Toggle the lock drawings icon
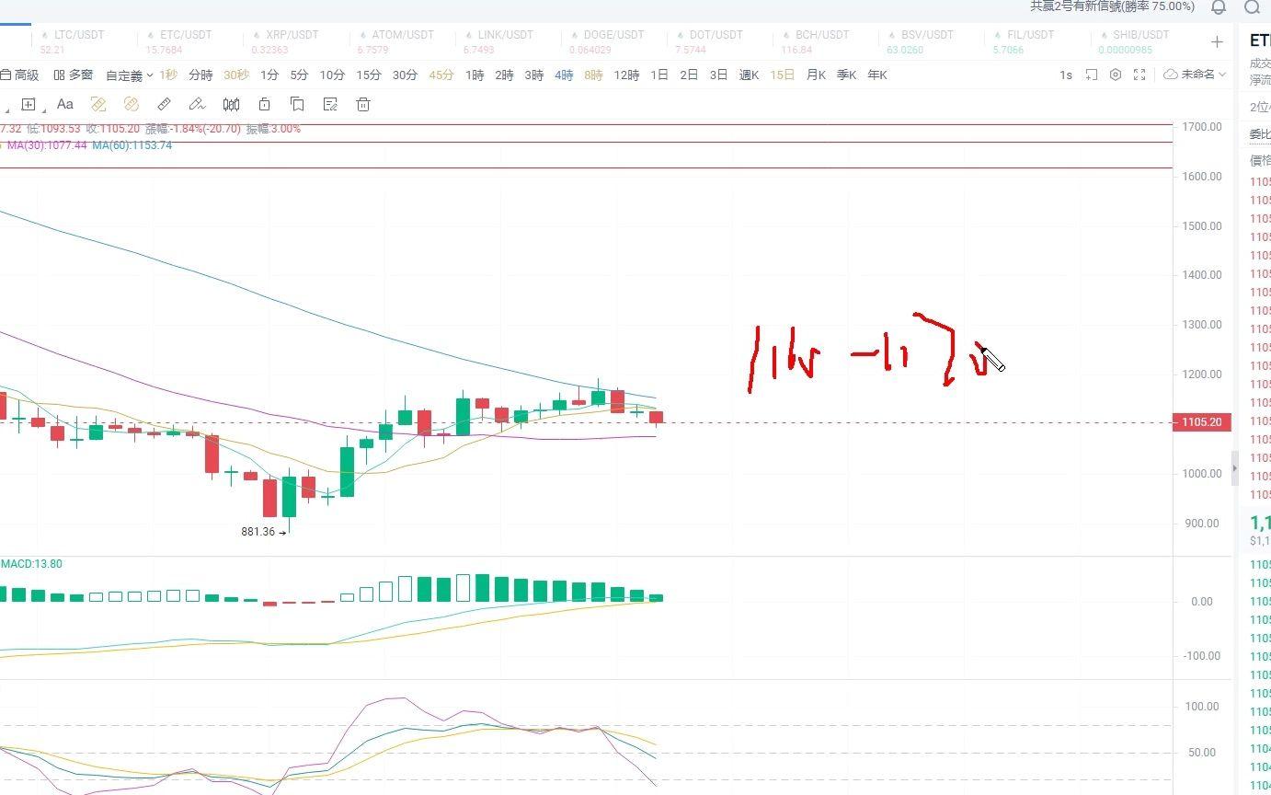The height and width of the screenshot is (795, 1271). 265,104
